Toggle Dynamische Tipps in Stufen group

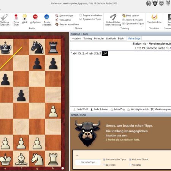tap(81, 19)
